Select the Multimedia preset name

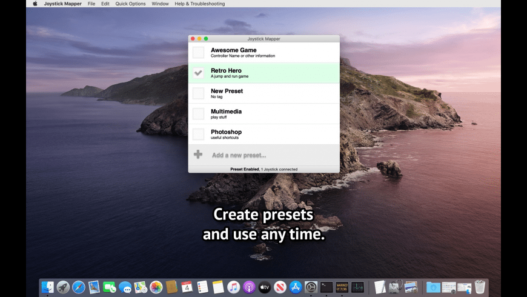click(x=226, y=112)
